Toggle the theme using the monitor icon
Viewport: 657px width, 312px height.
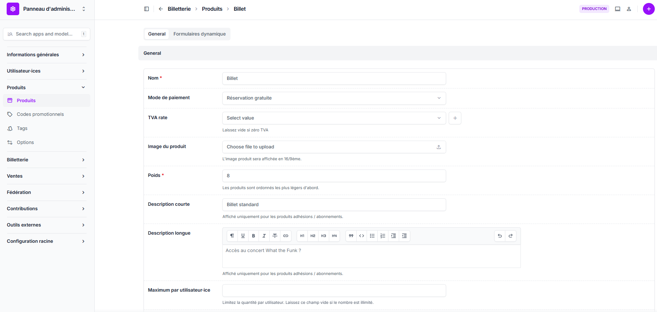[617, 9]
